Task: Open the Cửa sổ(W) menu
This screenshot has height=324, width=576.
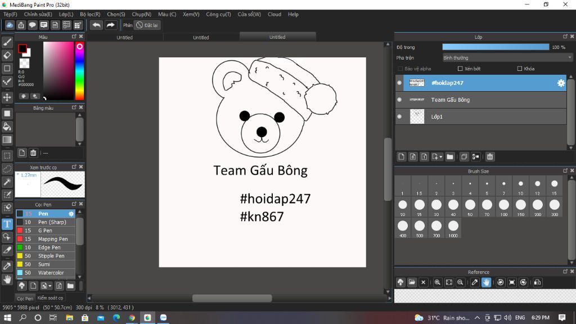Action: point(249,14)
